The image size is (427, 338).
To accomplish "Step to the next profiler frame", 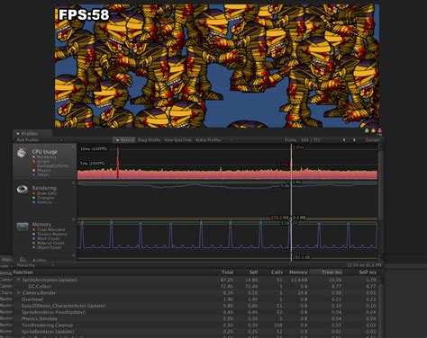I will [354, 140].
